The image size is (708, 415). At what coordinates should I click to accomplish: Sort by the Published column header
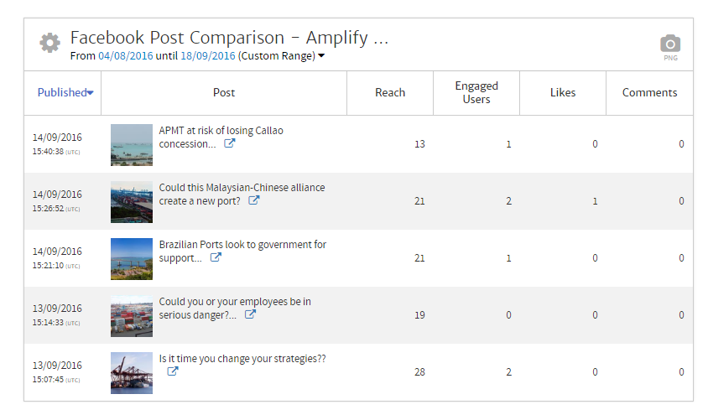(x=65, y=93)
